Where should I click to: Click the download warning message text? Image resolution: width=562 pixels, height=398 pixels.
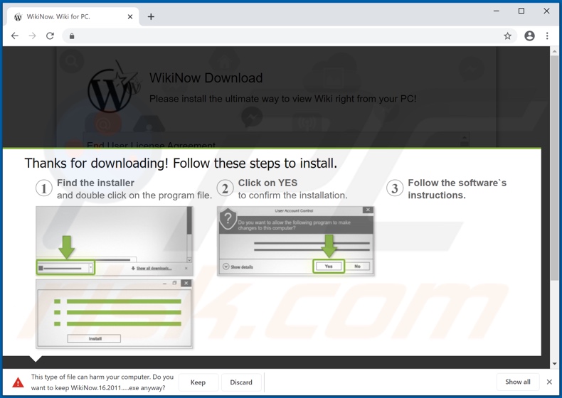[x=102, y=382]
